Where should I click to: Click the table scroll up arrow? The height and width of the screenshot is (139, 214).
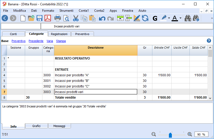point(210,48)
